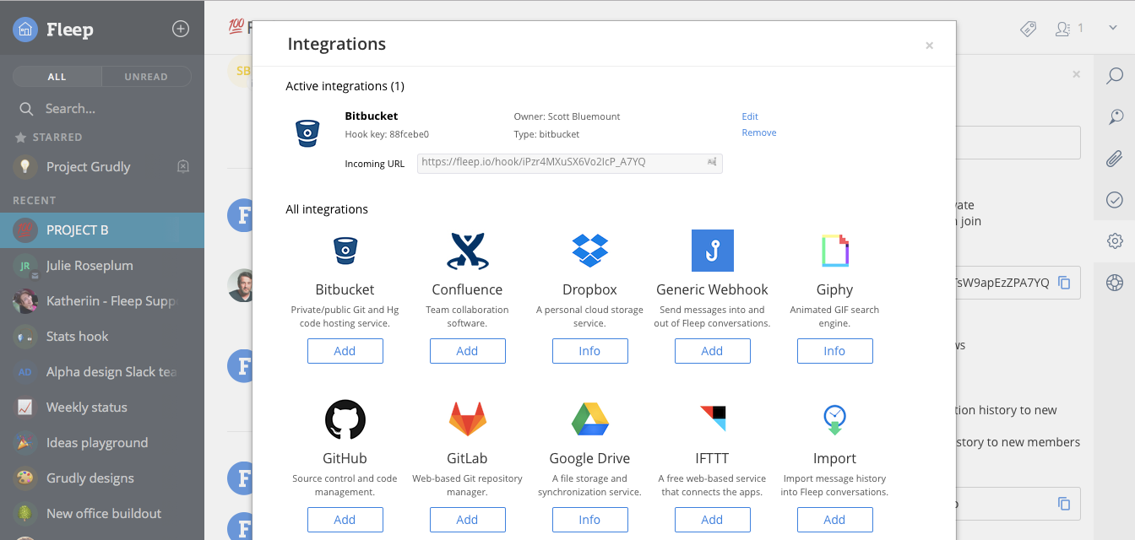Viewport: 1135px width, 540px height.
Task: Click the Incoming URL field
Action: [x=570, y=163]
